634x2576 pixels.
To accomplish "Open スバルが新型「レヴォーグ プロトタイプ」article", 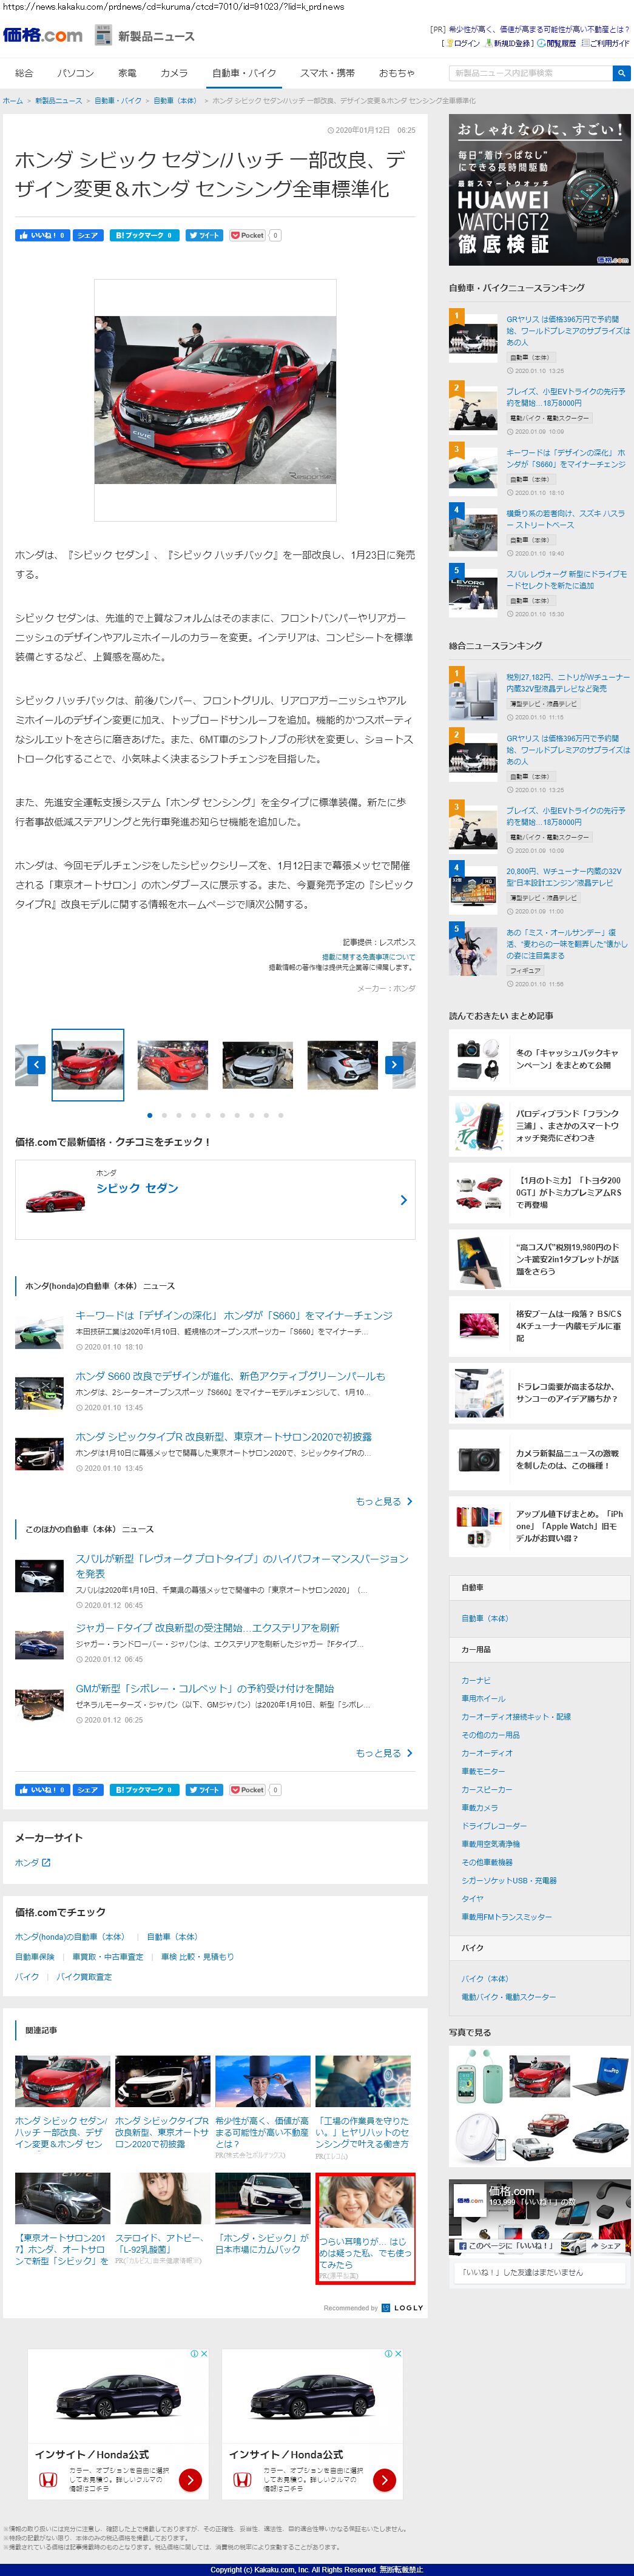I will click(x=242, y=1566).
